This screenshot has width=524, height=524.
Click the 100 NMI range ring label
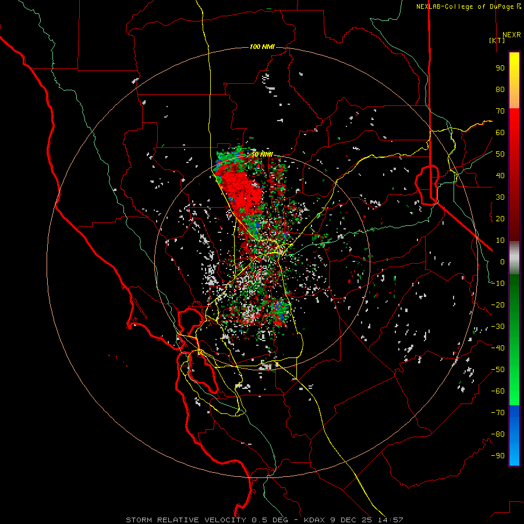coord(262,47)
